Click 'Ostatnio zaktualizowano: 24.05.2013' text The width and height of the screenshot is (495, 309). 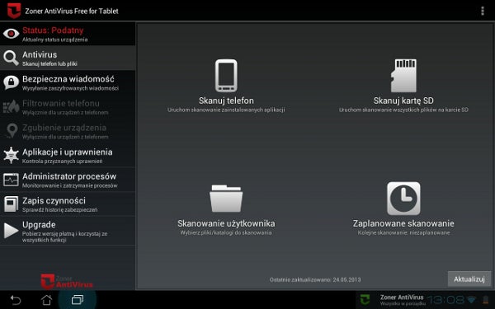(x=315, y=279)
